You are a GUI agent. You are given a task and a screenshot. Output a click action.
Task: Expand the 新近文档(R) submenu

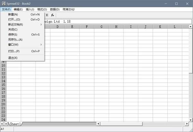pyautogui.click(x=23, y=25)
